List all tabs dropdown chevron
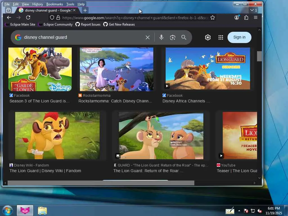This screenshot has width=288, height=216. click(254, 10)
